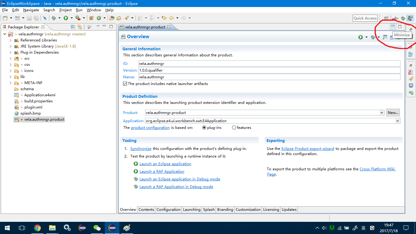The height and width of the screenshot is (234, 416).
Task: Click the Search flashlight toolbar icon
Action: pyautogui.click(x=126, y=18)
